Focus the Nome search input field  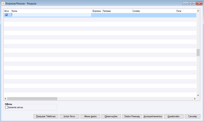[x=51, y=15]
